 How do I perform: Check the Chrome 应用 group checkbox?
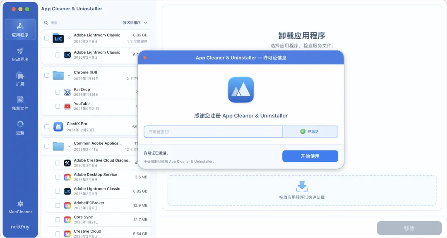(47, 76)
